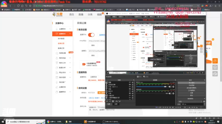Expand 商业活动 sidebar section
The width and height of the screenshot is (222, 124).
click(70, 72)
